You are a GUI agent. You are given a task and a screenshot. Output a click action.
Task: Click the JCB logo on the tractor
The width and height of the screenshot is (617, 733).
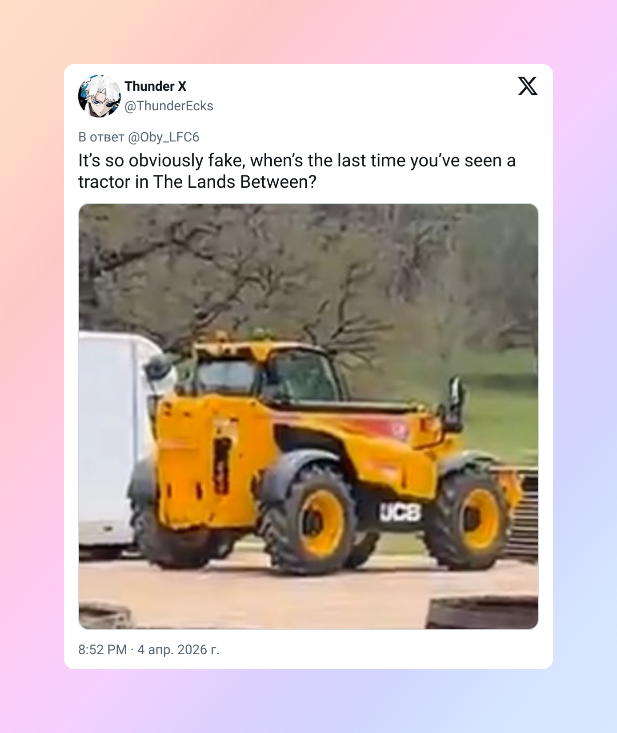[400, 513]
